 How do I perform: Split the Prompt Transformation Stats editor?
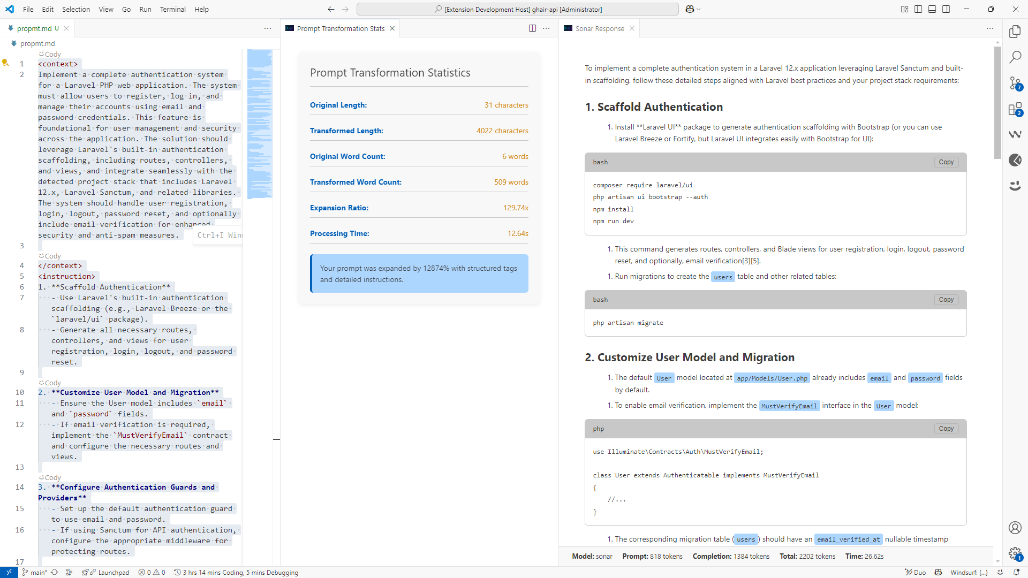pos(532,28)
